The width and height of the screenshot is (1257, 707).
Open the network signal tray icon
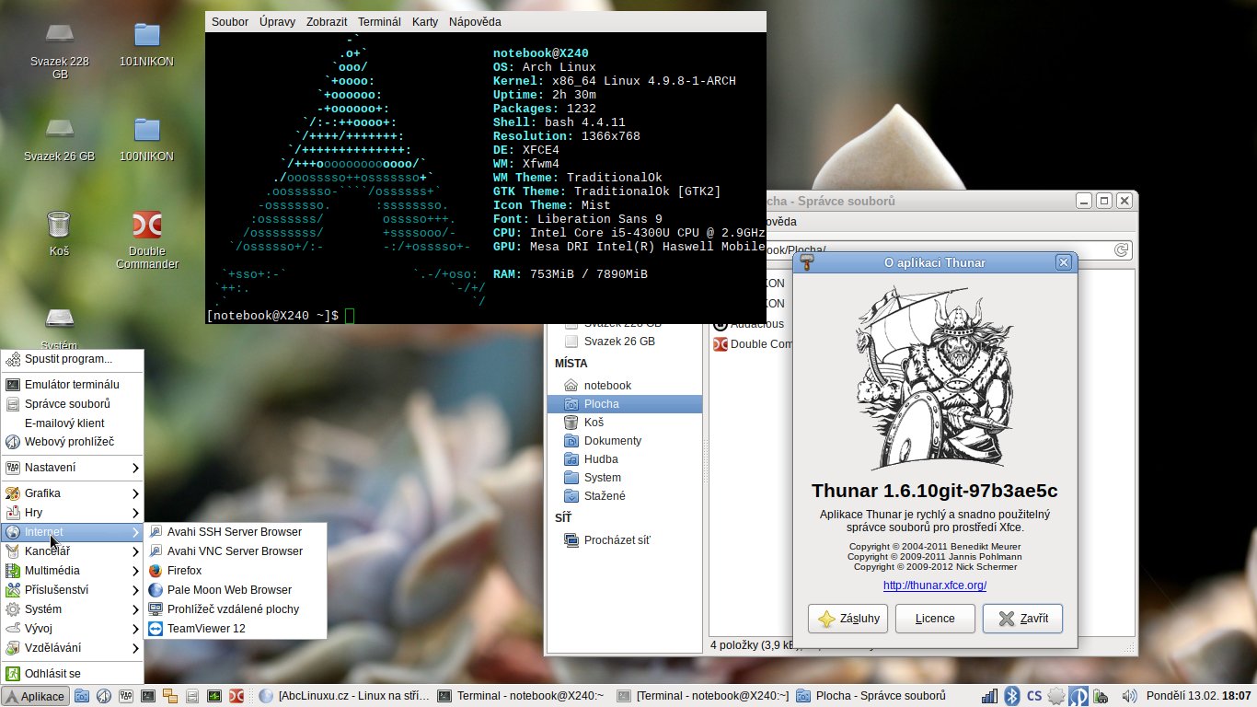989,696
